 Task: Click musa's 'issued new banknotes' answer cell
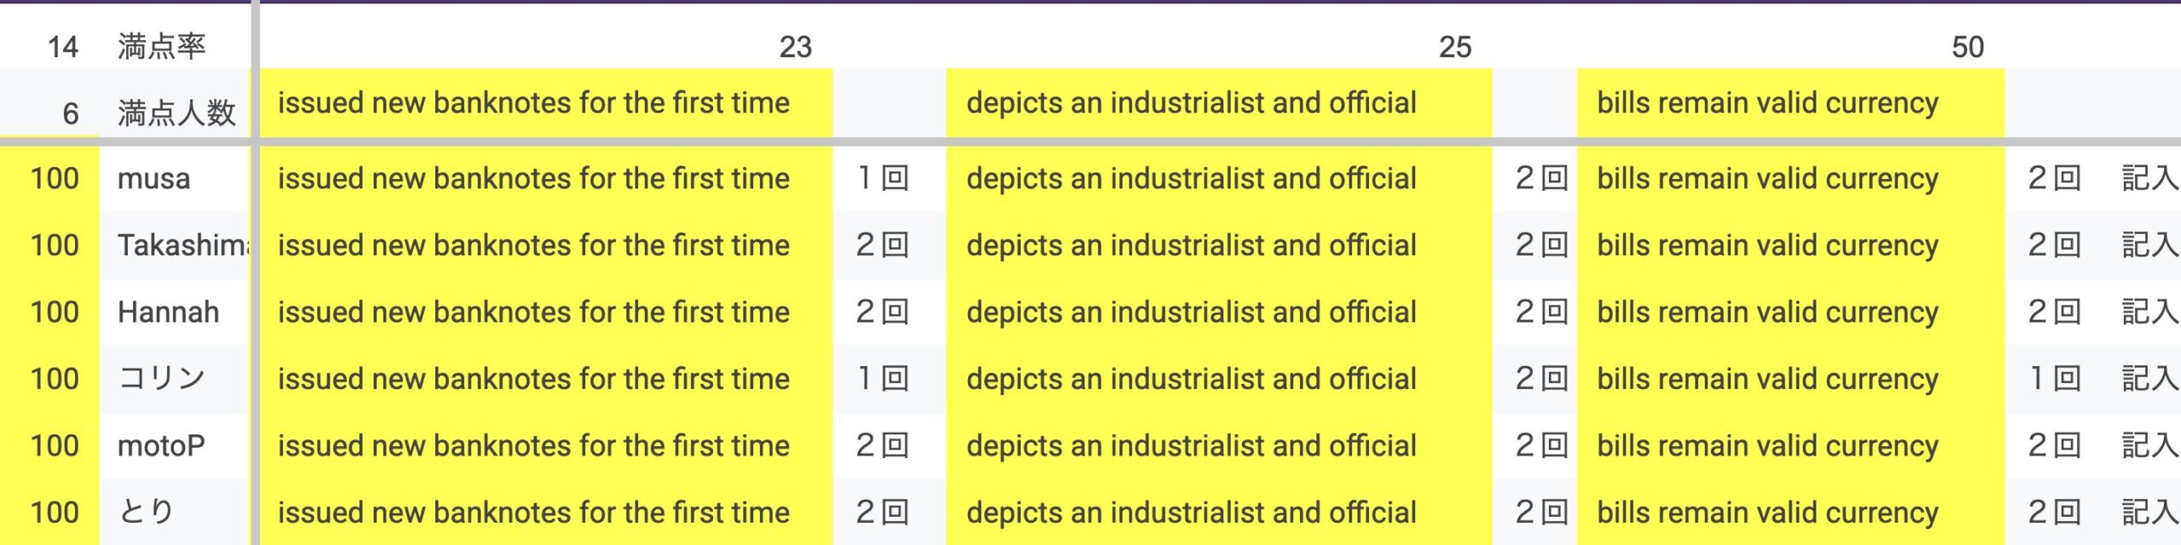coord(534,179)
